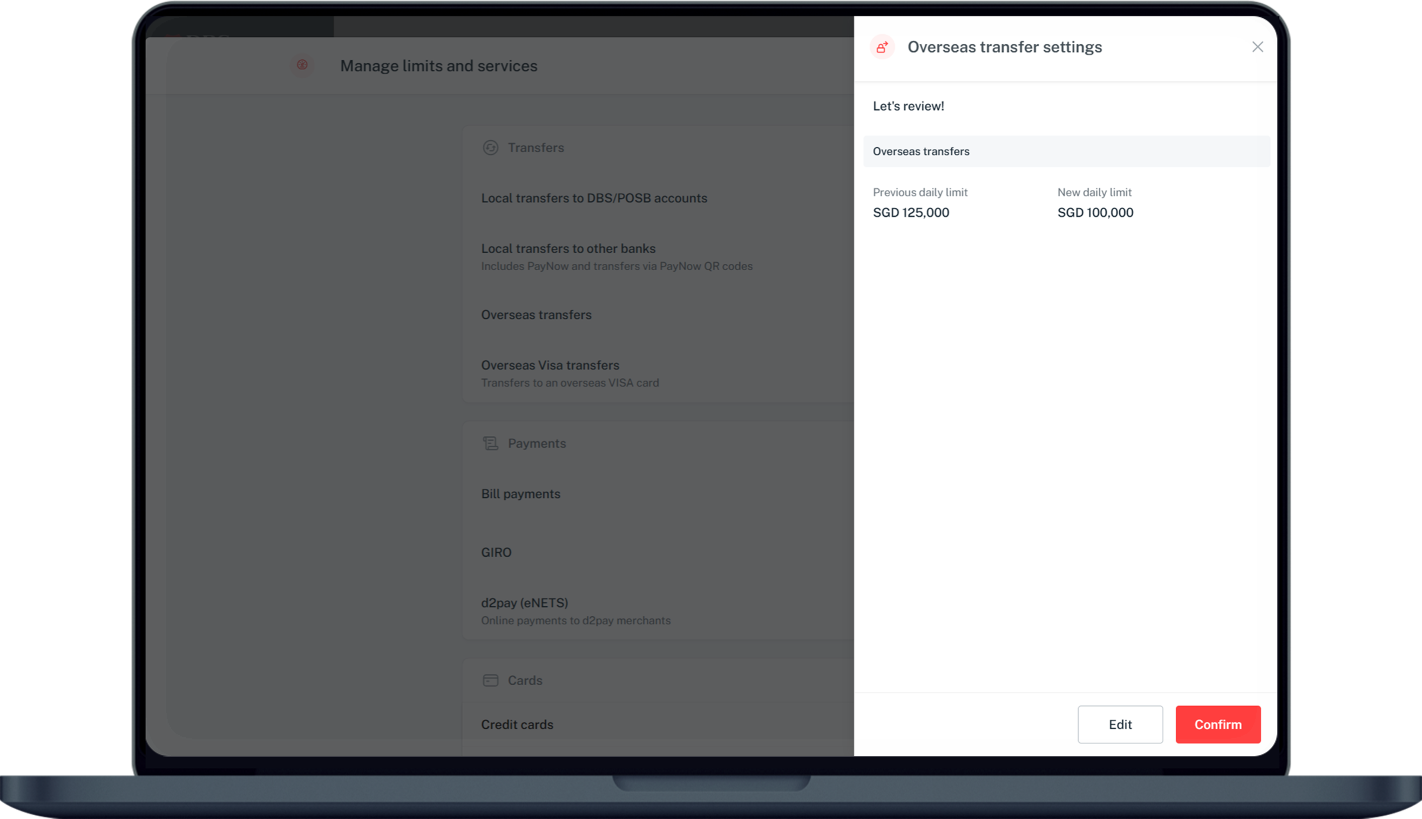Click the Transfers section icon
This screenshot has height=819, width=1422.
pos(490,147)
